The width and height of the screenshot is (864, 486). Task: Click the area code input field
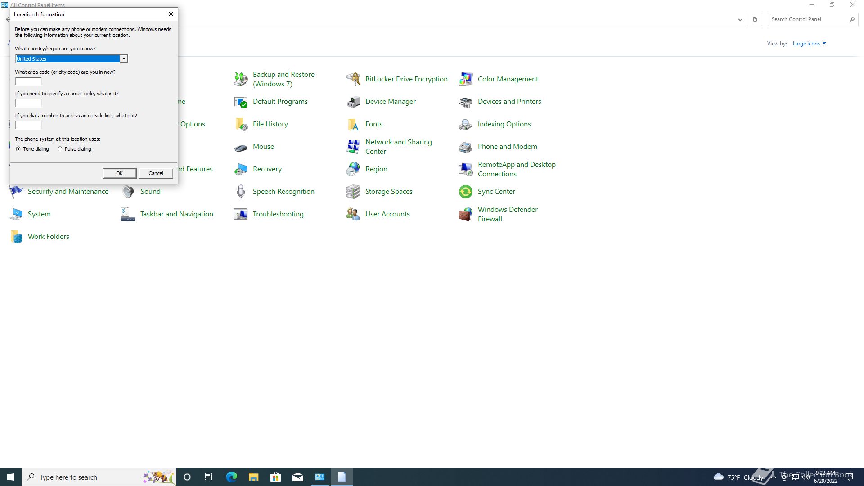tap(28, 81)
